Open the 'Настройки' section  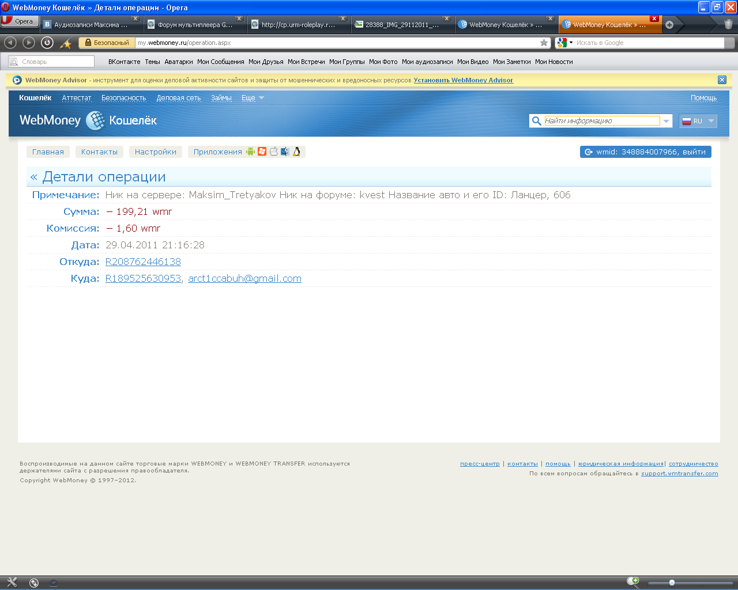[x=156, y=152]
